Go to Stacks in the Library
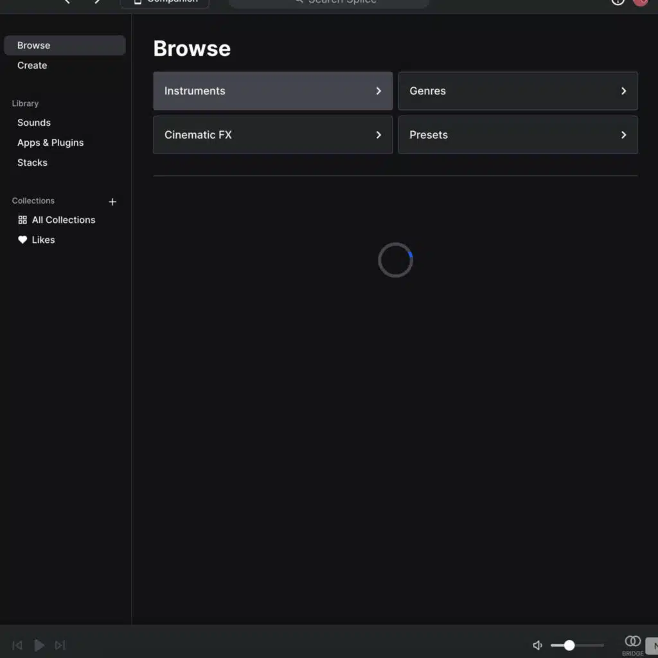 (x=32, y=163)
